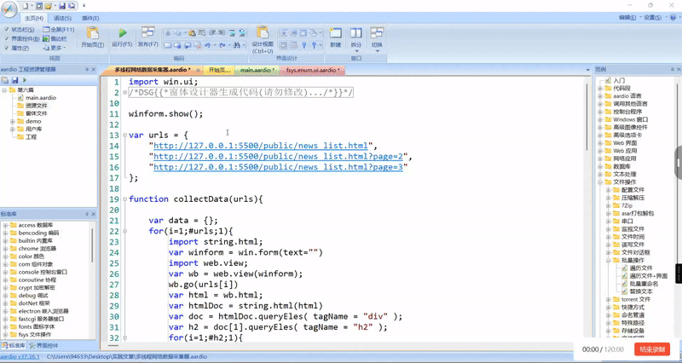Screen dimensions: 682x363
Task: Open news_list.html?page=2 URL link in code
Action: [279, 157]
